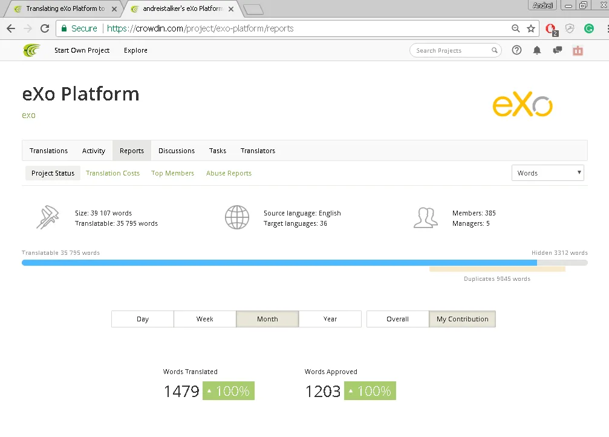The width and height of the screenshot is (609, 437).
Task: Open a new browser tab
Action: pyautogui.click(x=253, y=9)
